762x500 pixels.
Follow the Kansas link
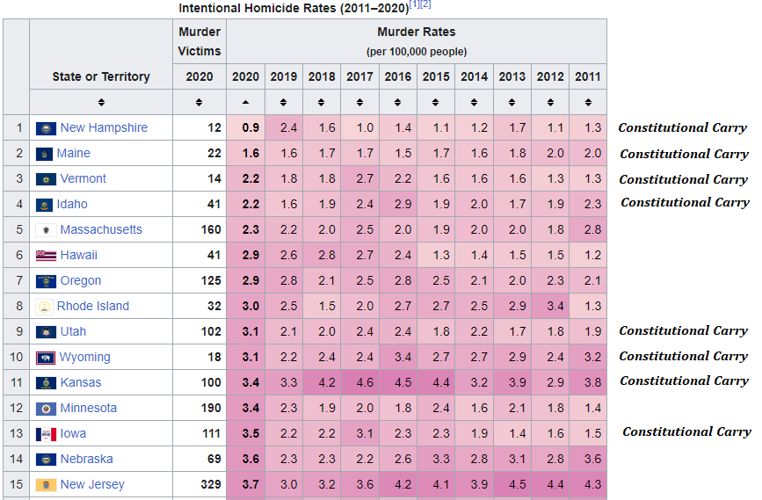[81, 382]
